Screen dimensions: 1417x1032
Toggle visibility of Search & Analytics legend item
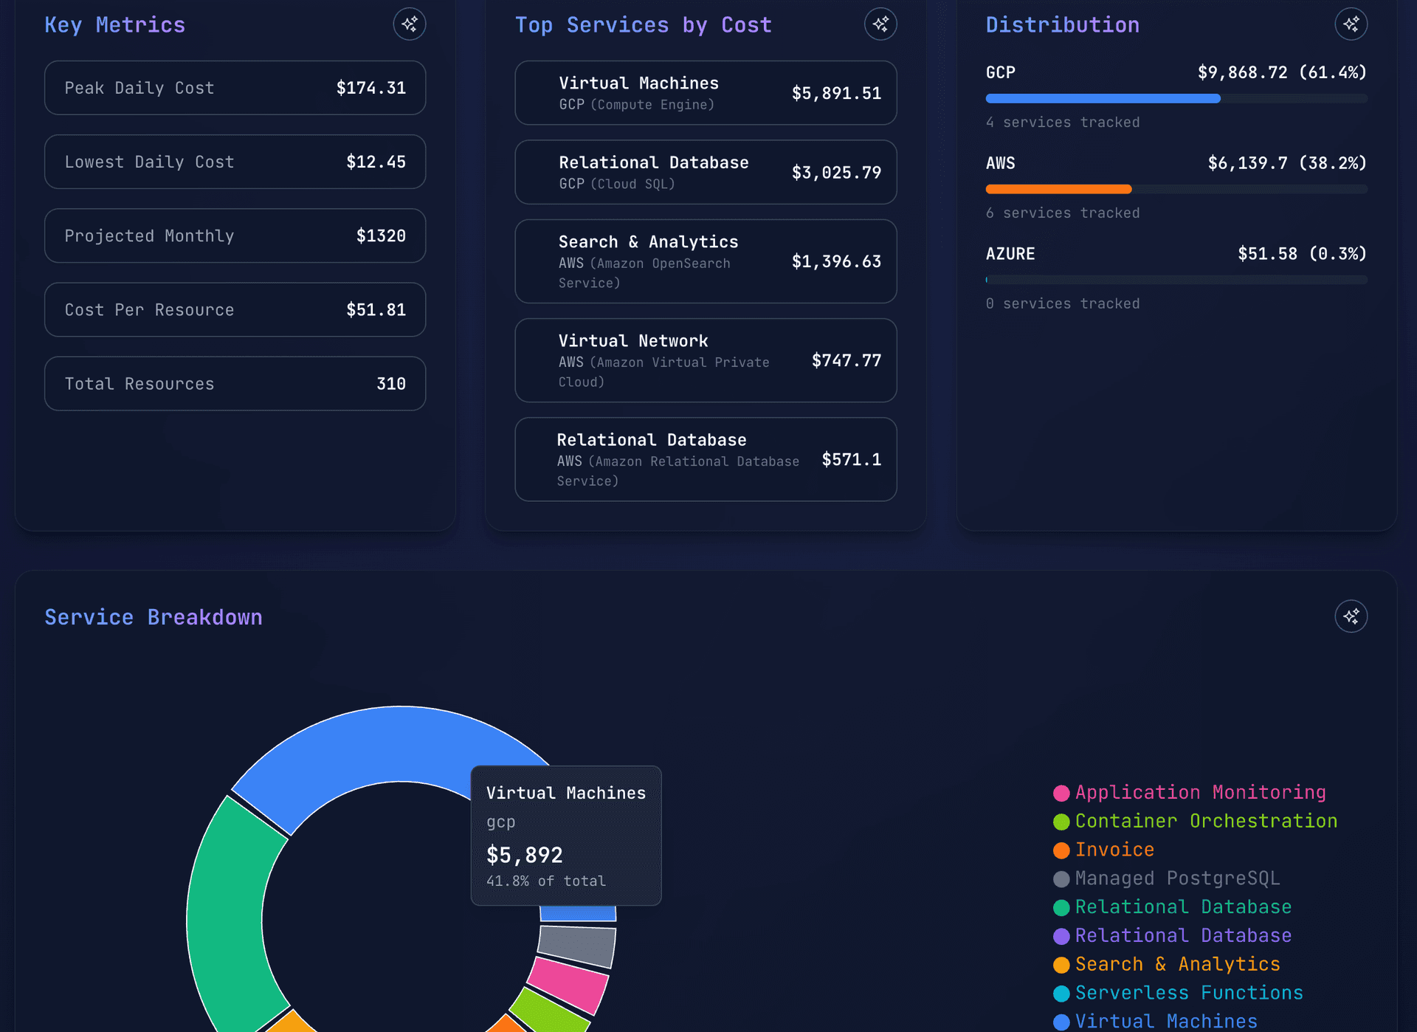pos(1177,964)
